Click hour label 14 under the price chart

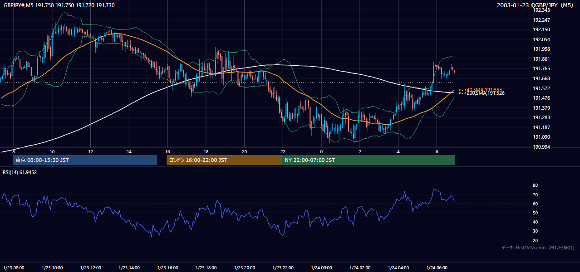(129, 151)
